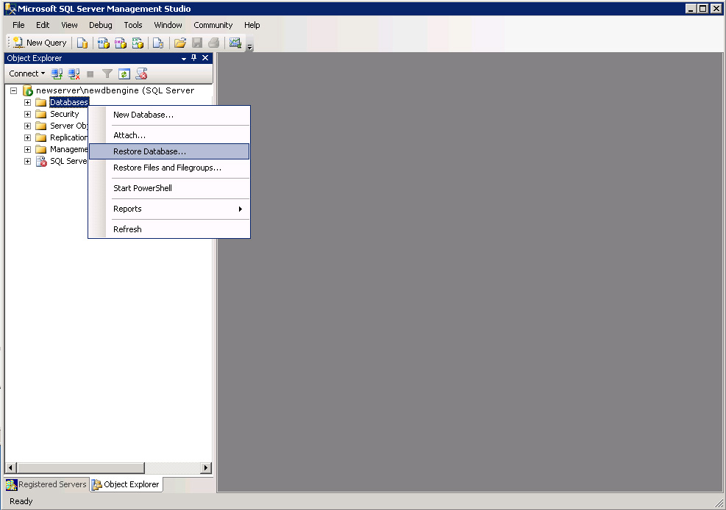Open the Edit menu

pos(43,25)
